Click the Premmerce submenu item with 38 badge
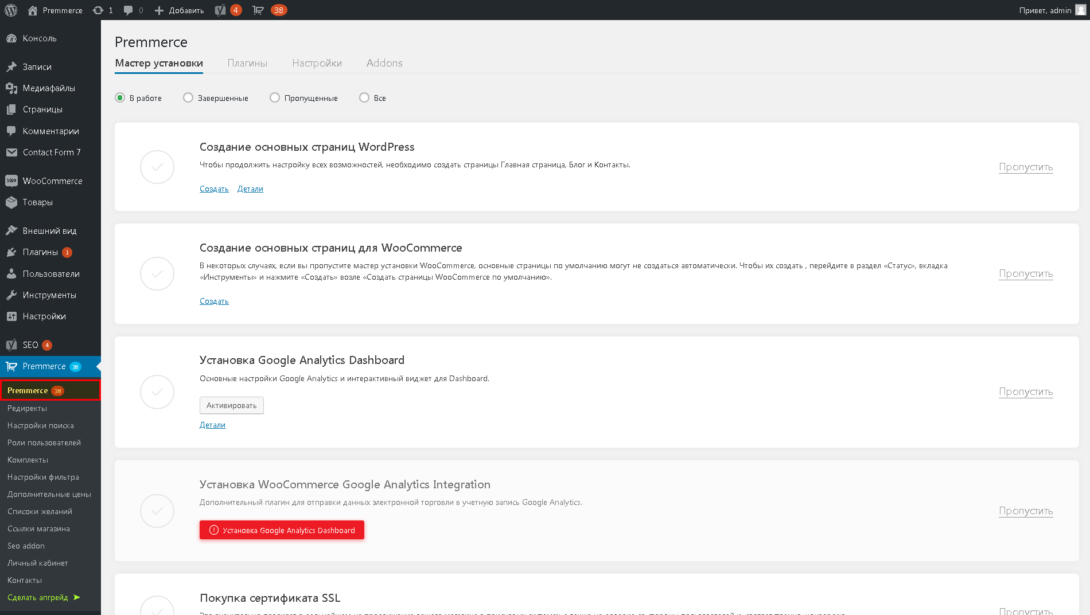 (x=50, y=390)
